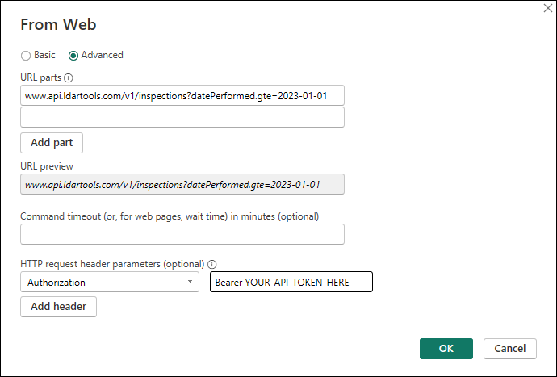Click the Command timeout input box
The image size is (557, 377).
pyautogui.click(x=182, y=234)
